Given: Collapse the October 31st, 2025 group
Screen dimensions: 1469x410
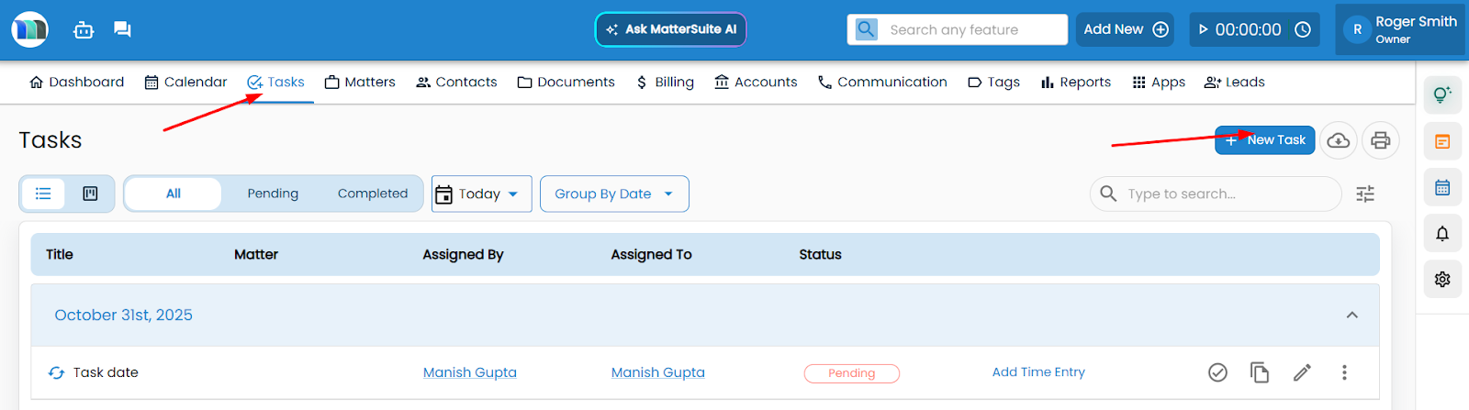Looking at the screenshot, I should 1351,315.
